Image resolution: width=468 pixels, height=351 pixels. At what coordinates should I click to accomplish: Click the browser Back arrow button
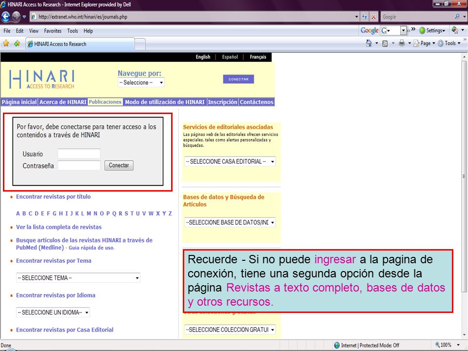(6, 17)
